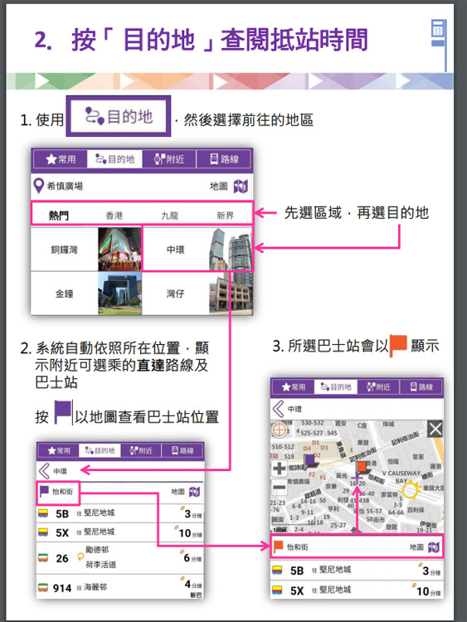This screenshot has height=622, width=467.
Task: Click the purple flag next to 怡和街
Action: (x=44, y=491)
